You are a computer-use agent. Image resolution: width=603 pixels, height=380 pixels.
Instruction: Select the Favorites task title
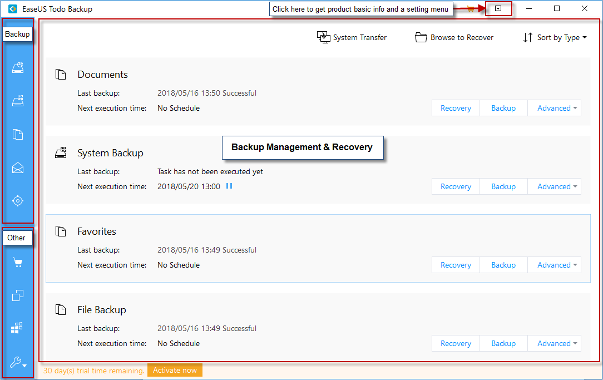pyautogui.click(x=97, y=231)
